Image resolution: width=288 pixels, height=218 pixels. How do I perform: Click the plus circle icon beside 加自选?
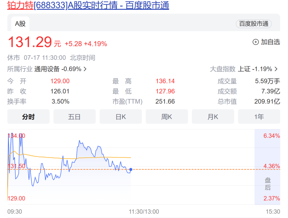click(256, 42)
